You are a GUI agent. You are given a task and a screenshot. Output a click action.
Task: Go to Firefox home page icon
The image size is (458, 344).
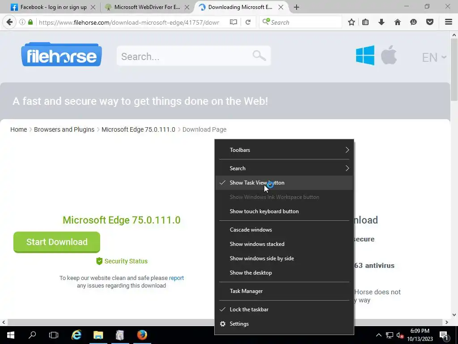pos(398,22)
